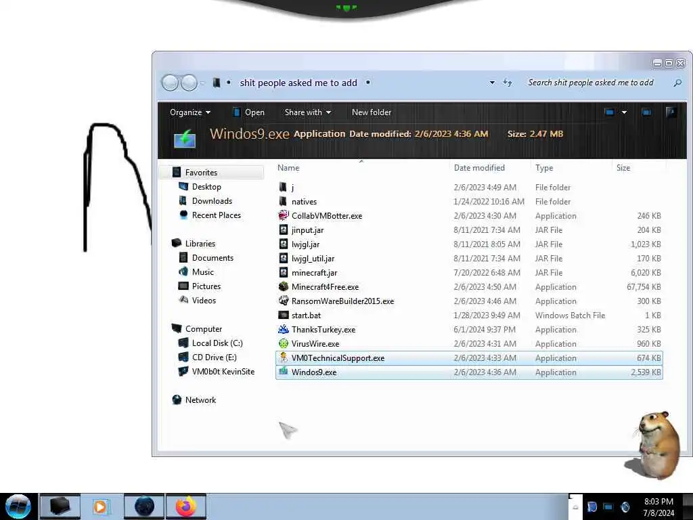The image size is (693, 520).
Task: Click the network icon in system tray
Action: coord(608,507)
